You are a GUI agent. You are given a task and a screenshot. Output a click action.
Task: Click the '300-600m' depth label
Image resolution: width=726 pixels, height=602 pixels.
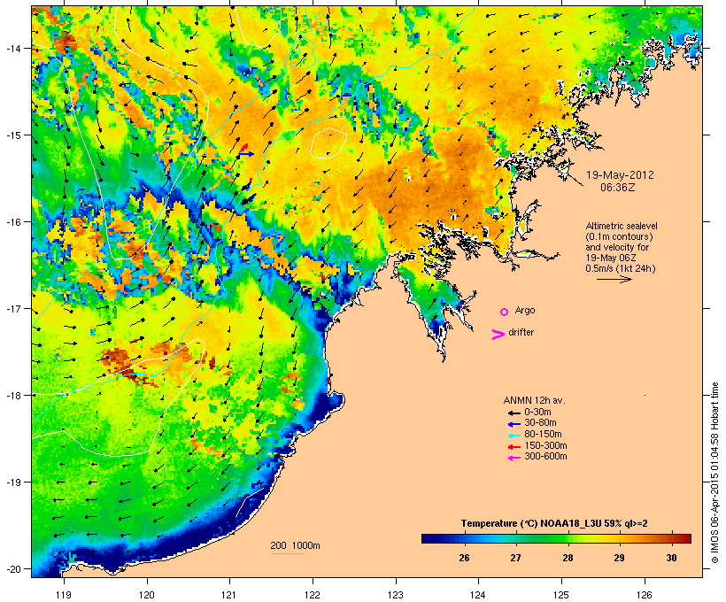(545, 457)
